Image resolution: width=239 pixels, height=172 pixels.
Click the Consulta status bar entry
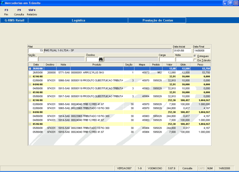[x=187, y=168]
